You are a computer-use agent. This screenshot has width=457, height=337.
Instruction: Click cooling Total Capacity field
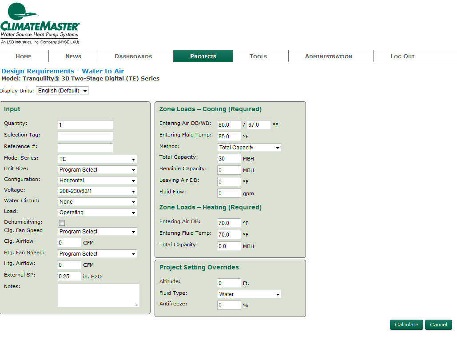tap(229, 158)
